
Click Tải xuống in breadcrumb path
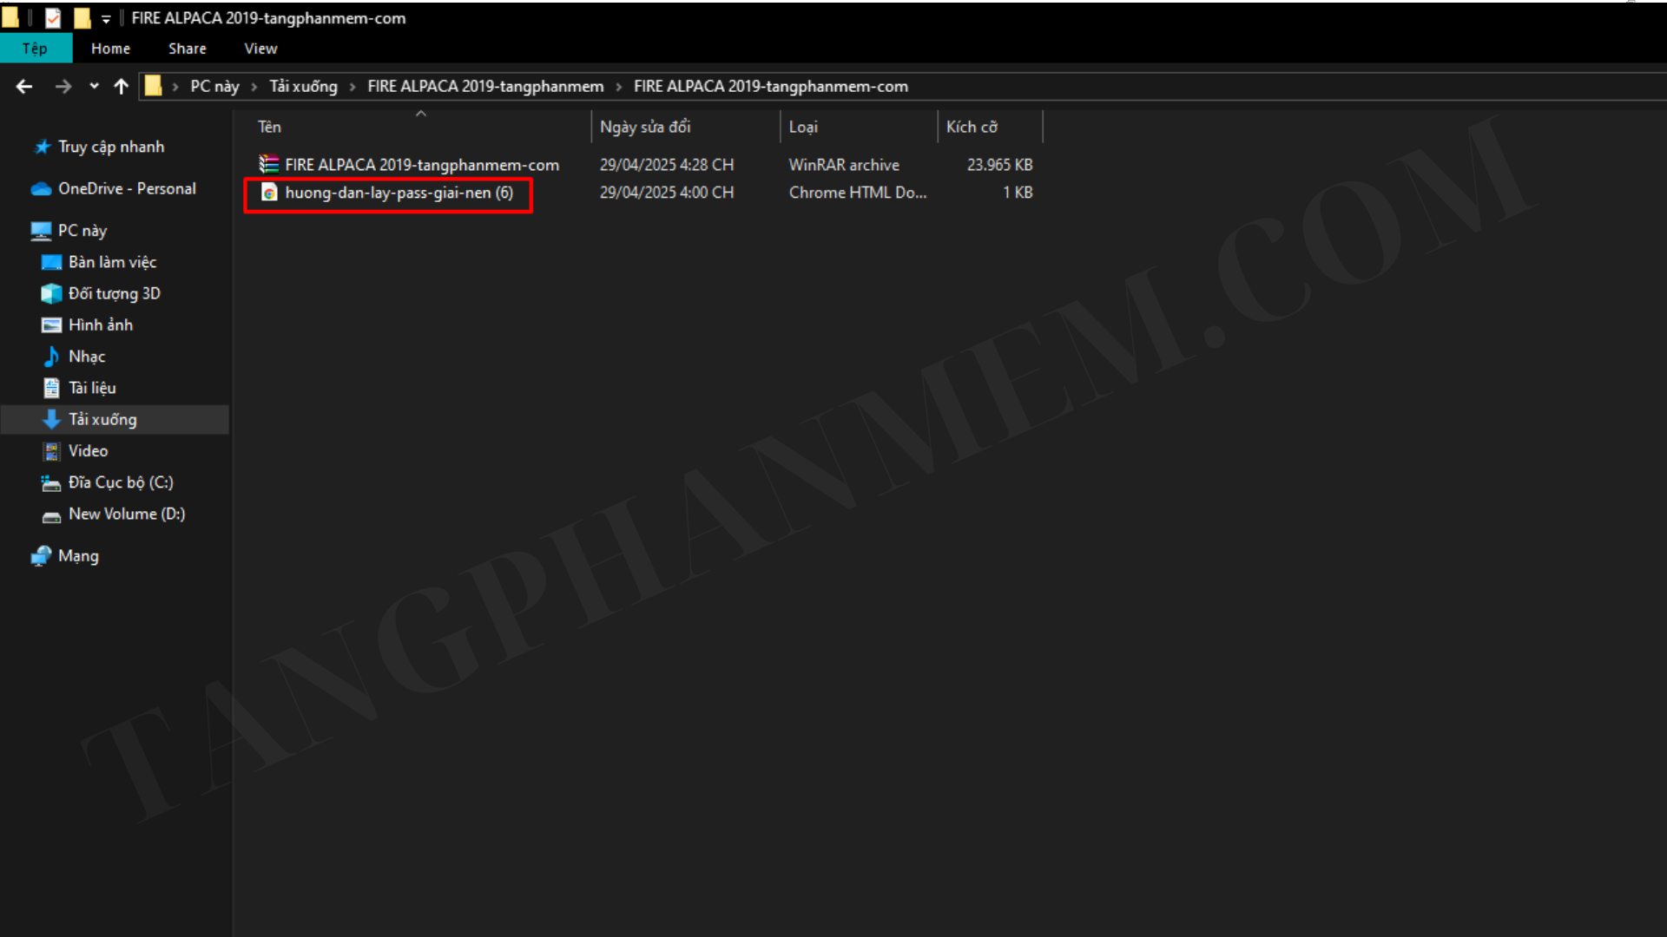point(303,86)
